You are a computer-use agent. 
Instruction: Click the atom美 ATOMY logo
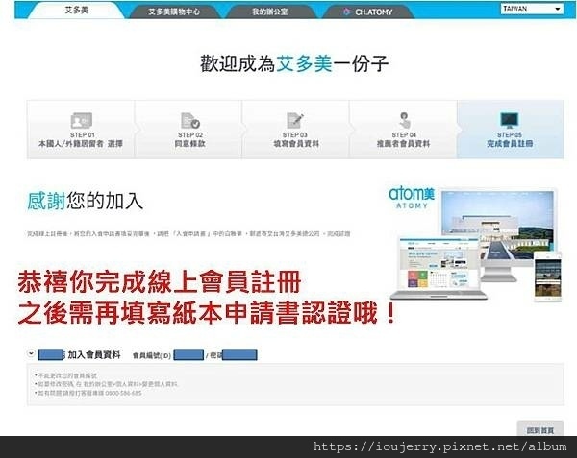pyautogui.click(x=412, y=198)
